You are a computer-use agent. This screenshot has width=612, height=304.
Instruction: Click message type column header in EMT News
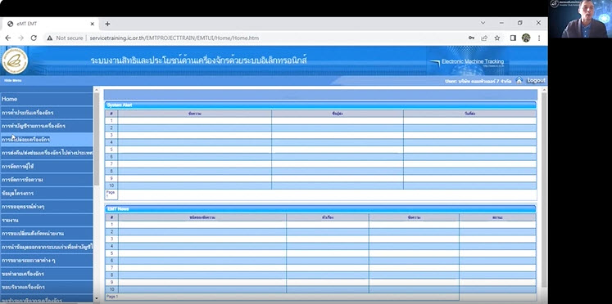click(202, 217)
